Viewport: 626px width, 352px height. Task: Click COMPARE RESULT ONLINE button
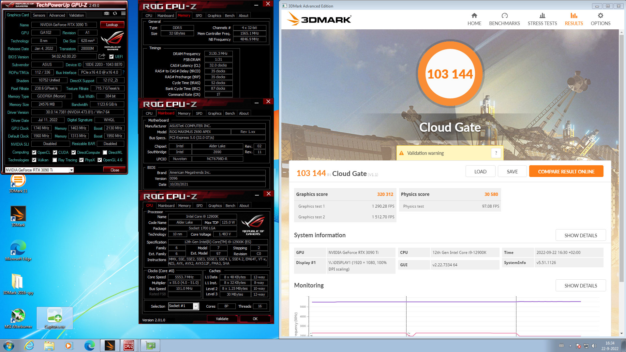[x=566, y=171]
